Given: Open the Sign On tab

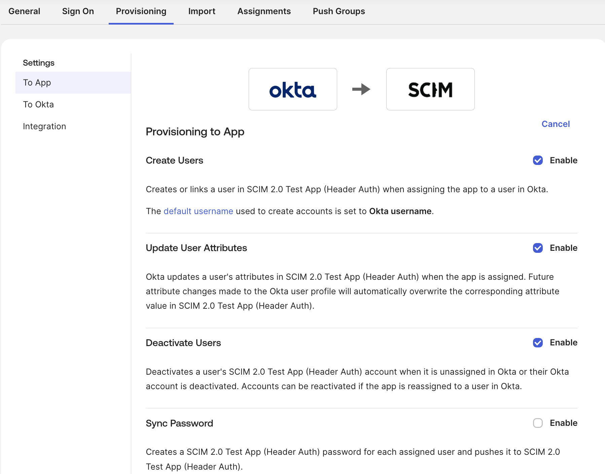Looking at the screenshot, I should (78, 11).
